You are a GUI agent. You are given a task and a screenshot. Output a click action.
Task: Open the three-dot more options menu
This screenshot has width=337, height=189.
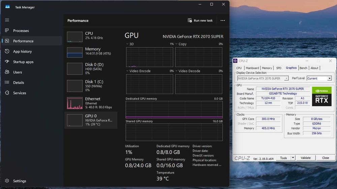[x=223, y=21]
